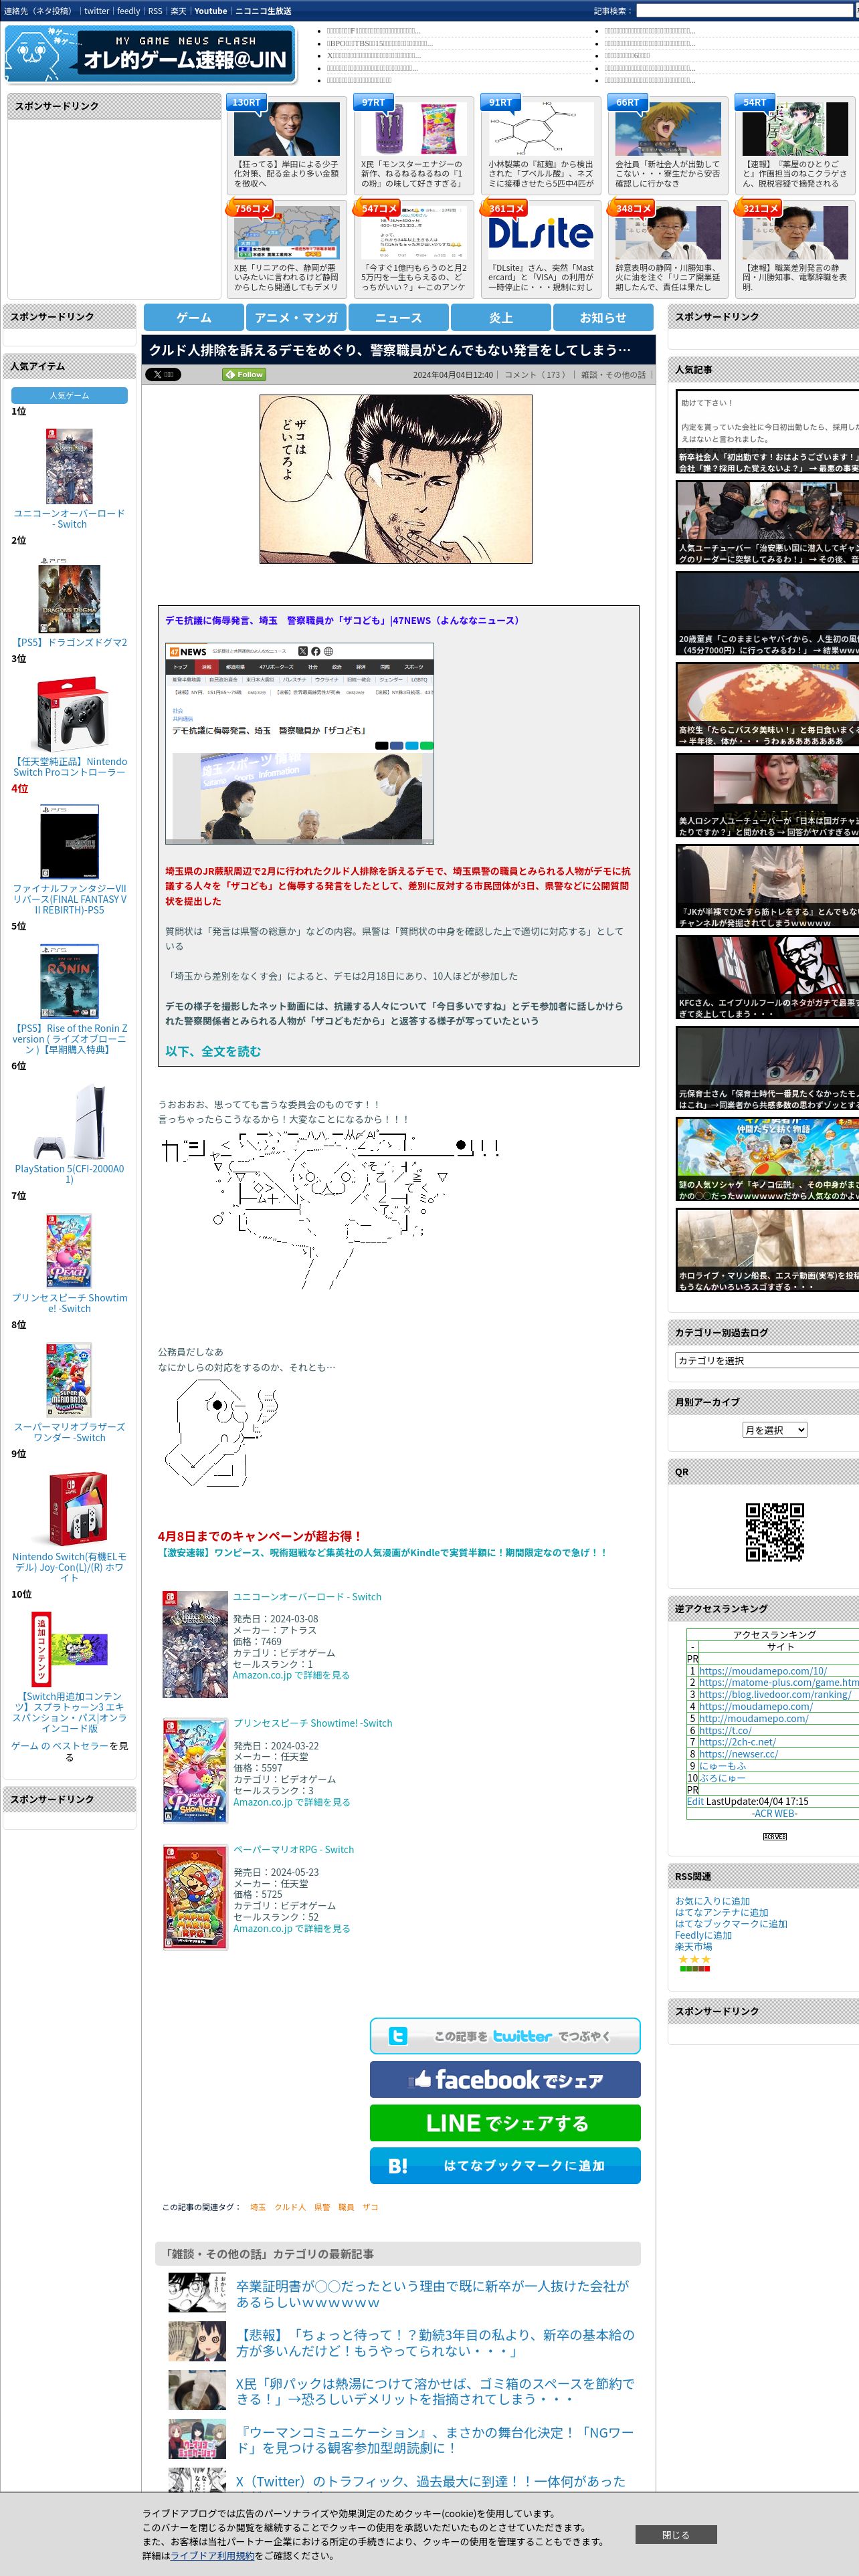Open the manga panel image at article top

[x=396, y=479]
